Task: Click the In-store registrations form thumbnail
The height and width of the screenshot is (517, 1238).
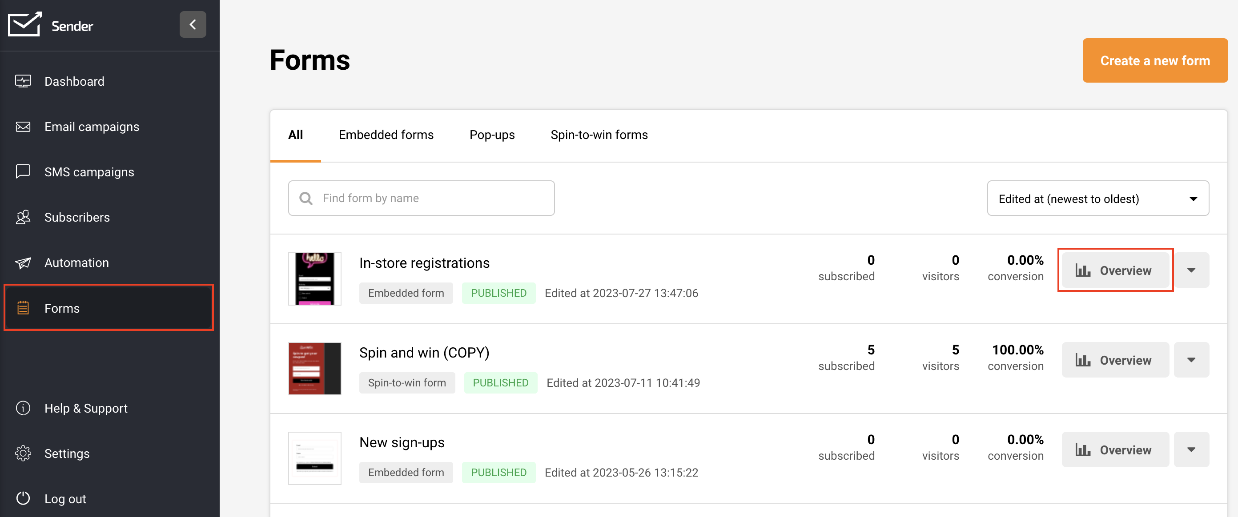Action: point(315,279)
